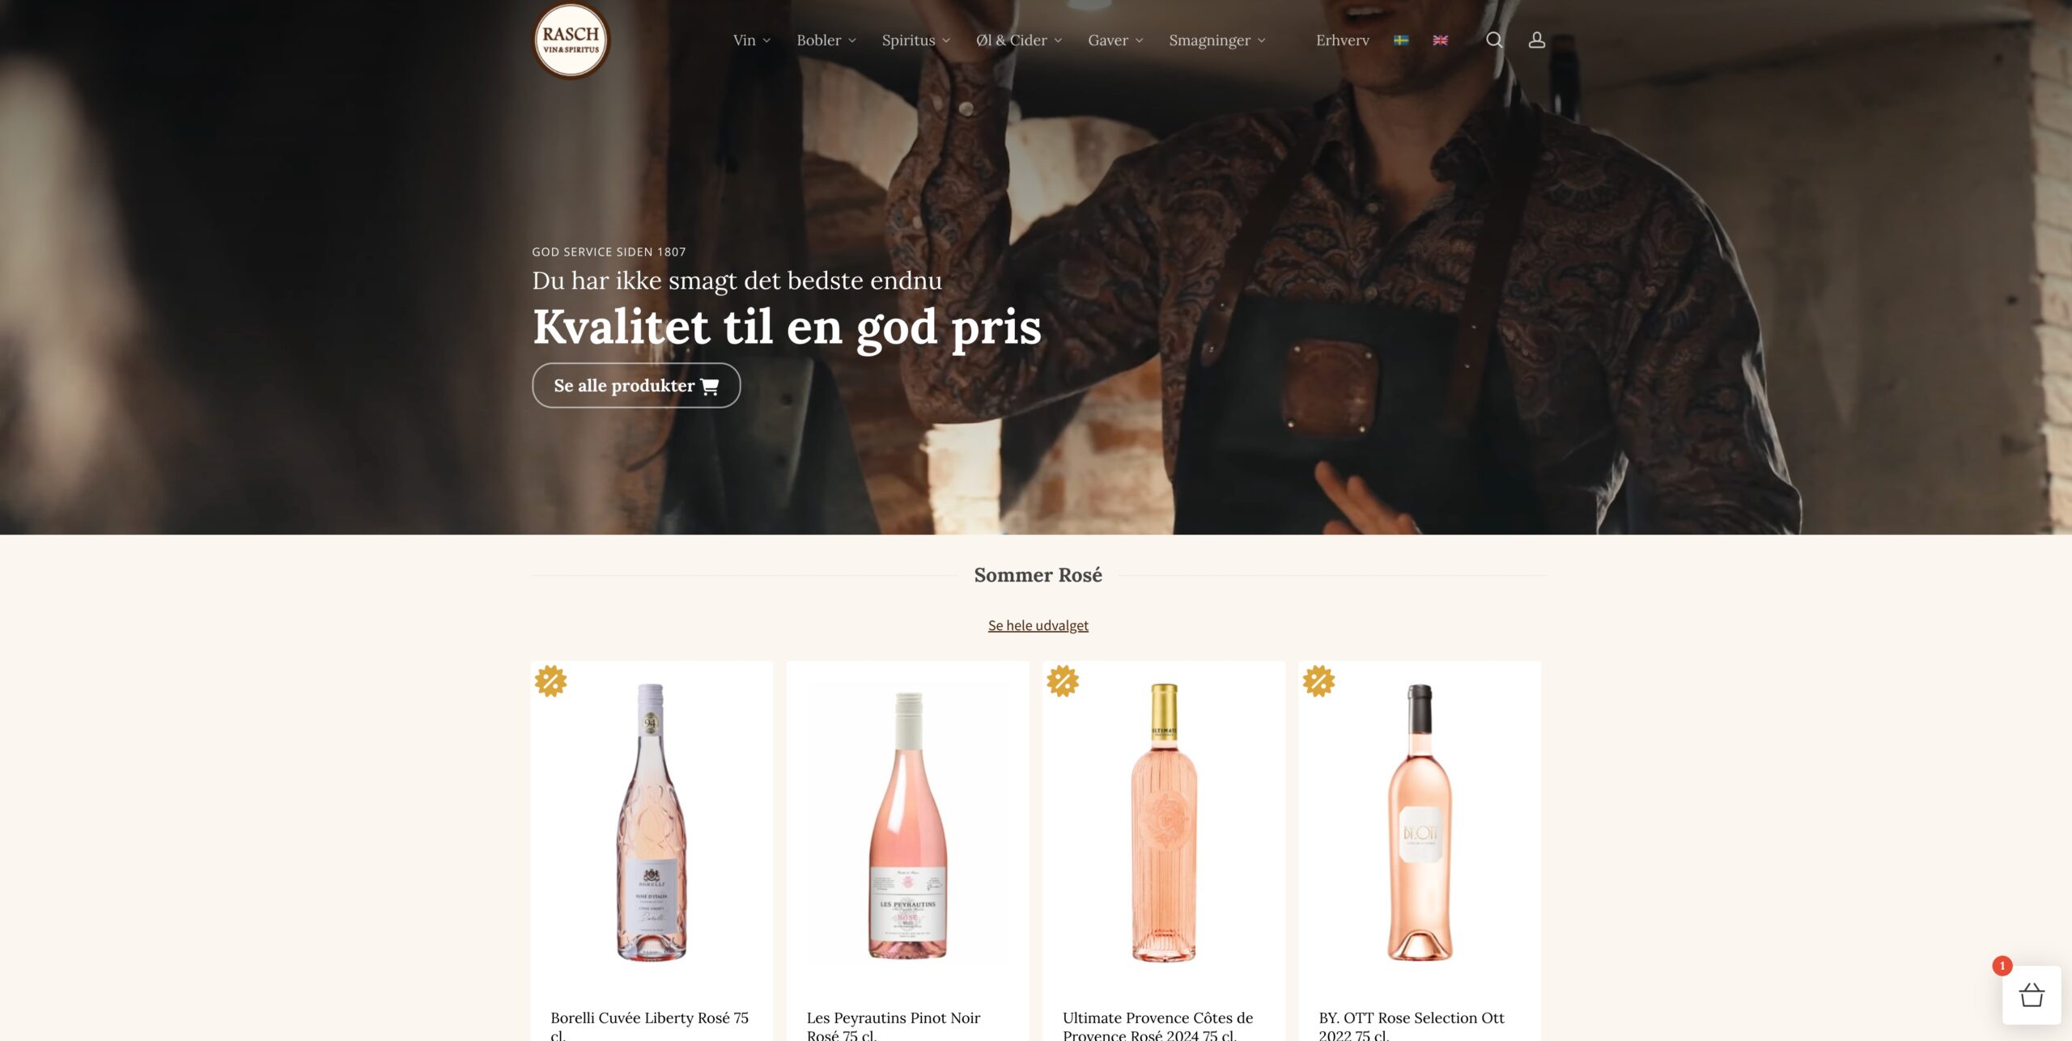The image size is (2072, 1041).
Task: Open Les Peyrautins Pinot Noir bottle image
Action: (907, 825)
